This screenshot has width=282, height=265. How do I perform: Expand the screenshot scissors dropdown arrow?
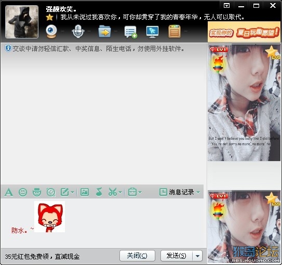(x=120, y=192)
